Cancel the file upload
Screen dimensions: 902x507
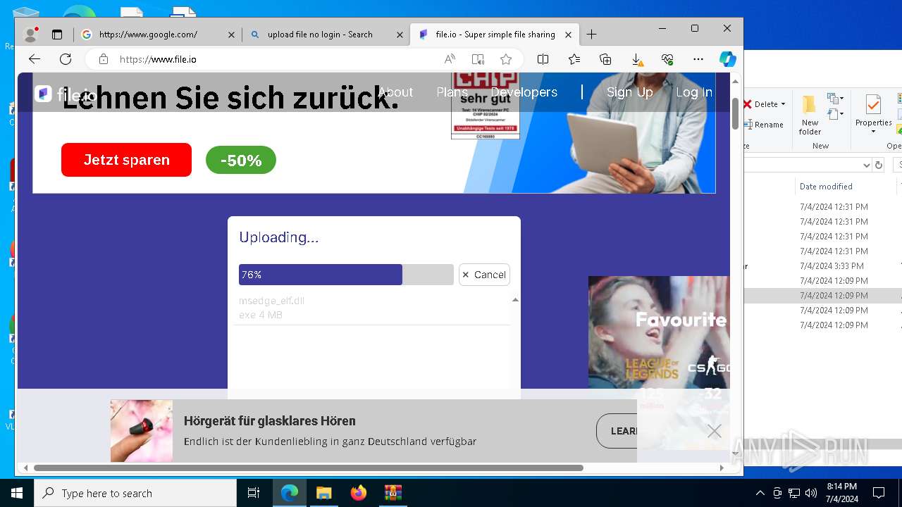pos(484,275)
